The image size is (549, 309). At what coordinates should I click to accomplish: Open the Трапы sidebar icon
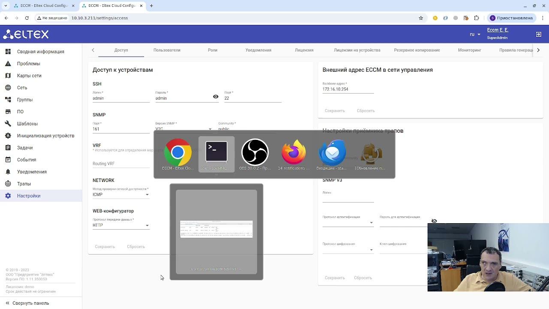point(8,184)
